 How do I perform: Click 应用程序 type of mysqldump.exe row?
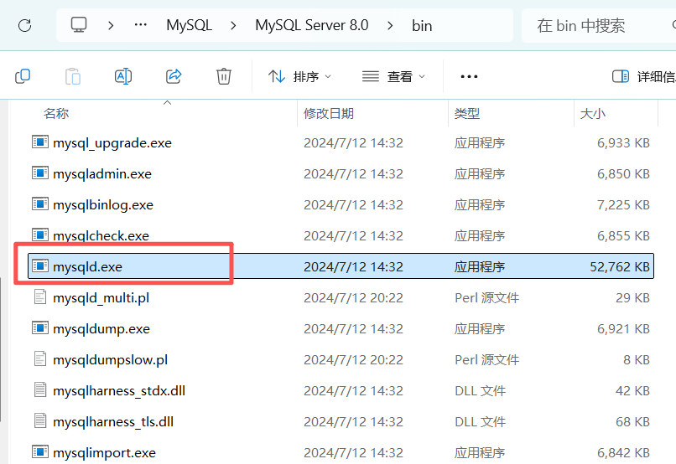click(x=480, y=329)
